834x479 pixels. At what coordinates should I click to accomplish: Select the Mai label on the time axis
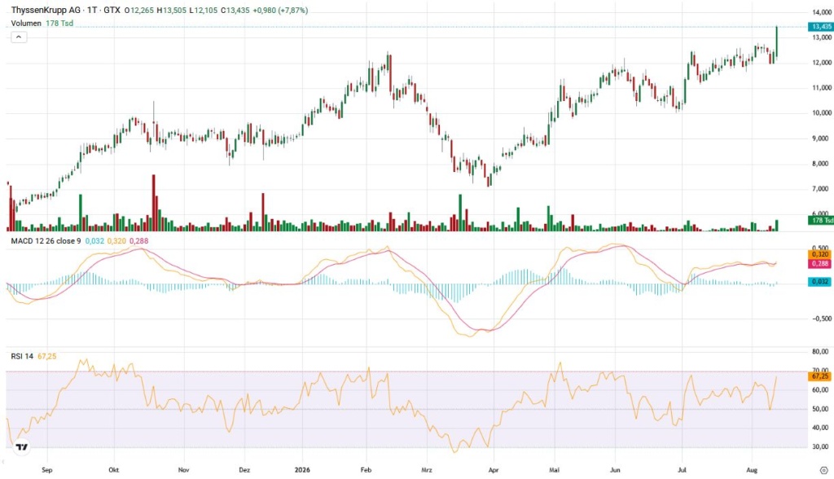coord(554,470)
